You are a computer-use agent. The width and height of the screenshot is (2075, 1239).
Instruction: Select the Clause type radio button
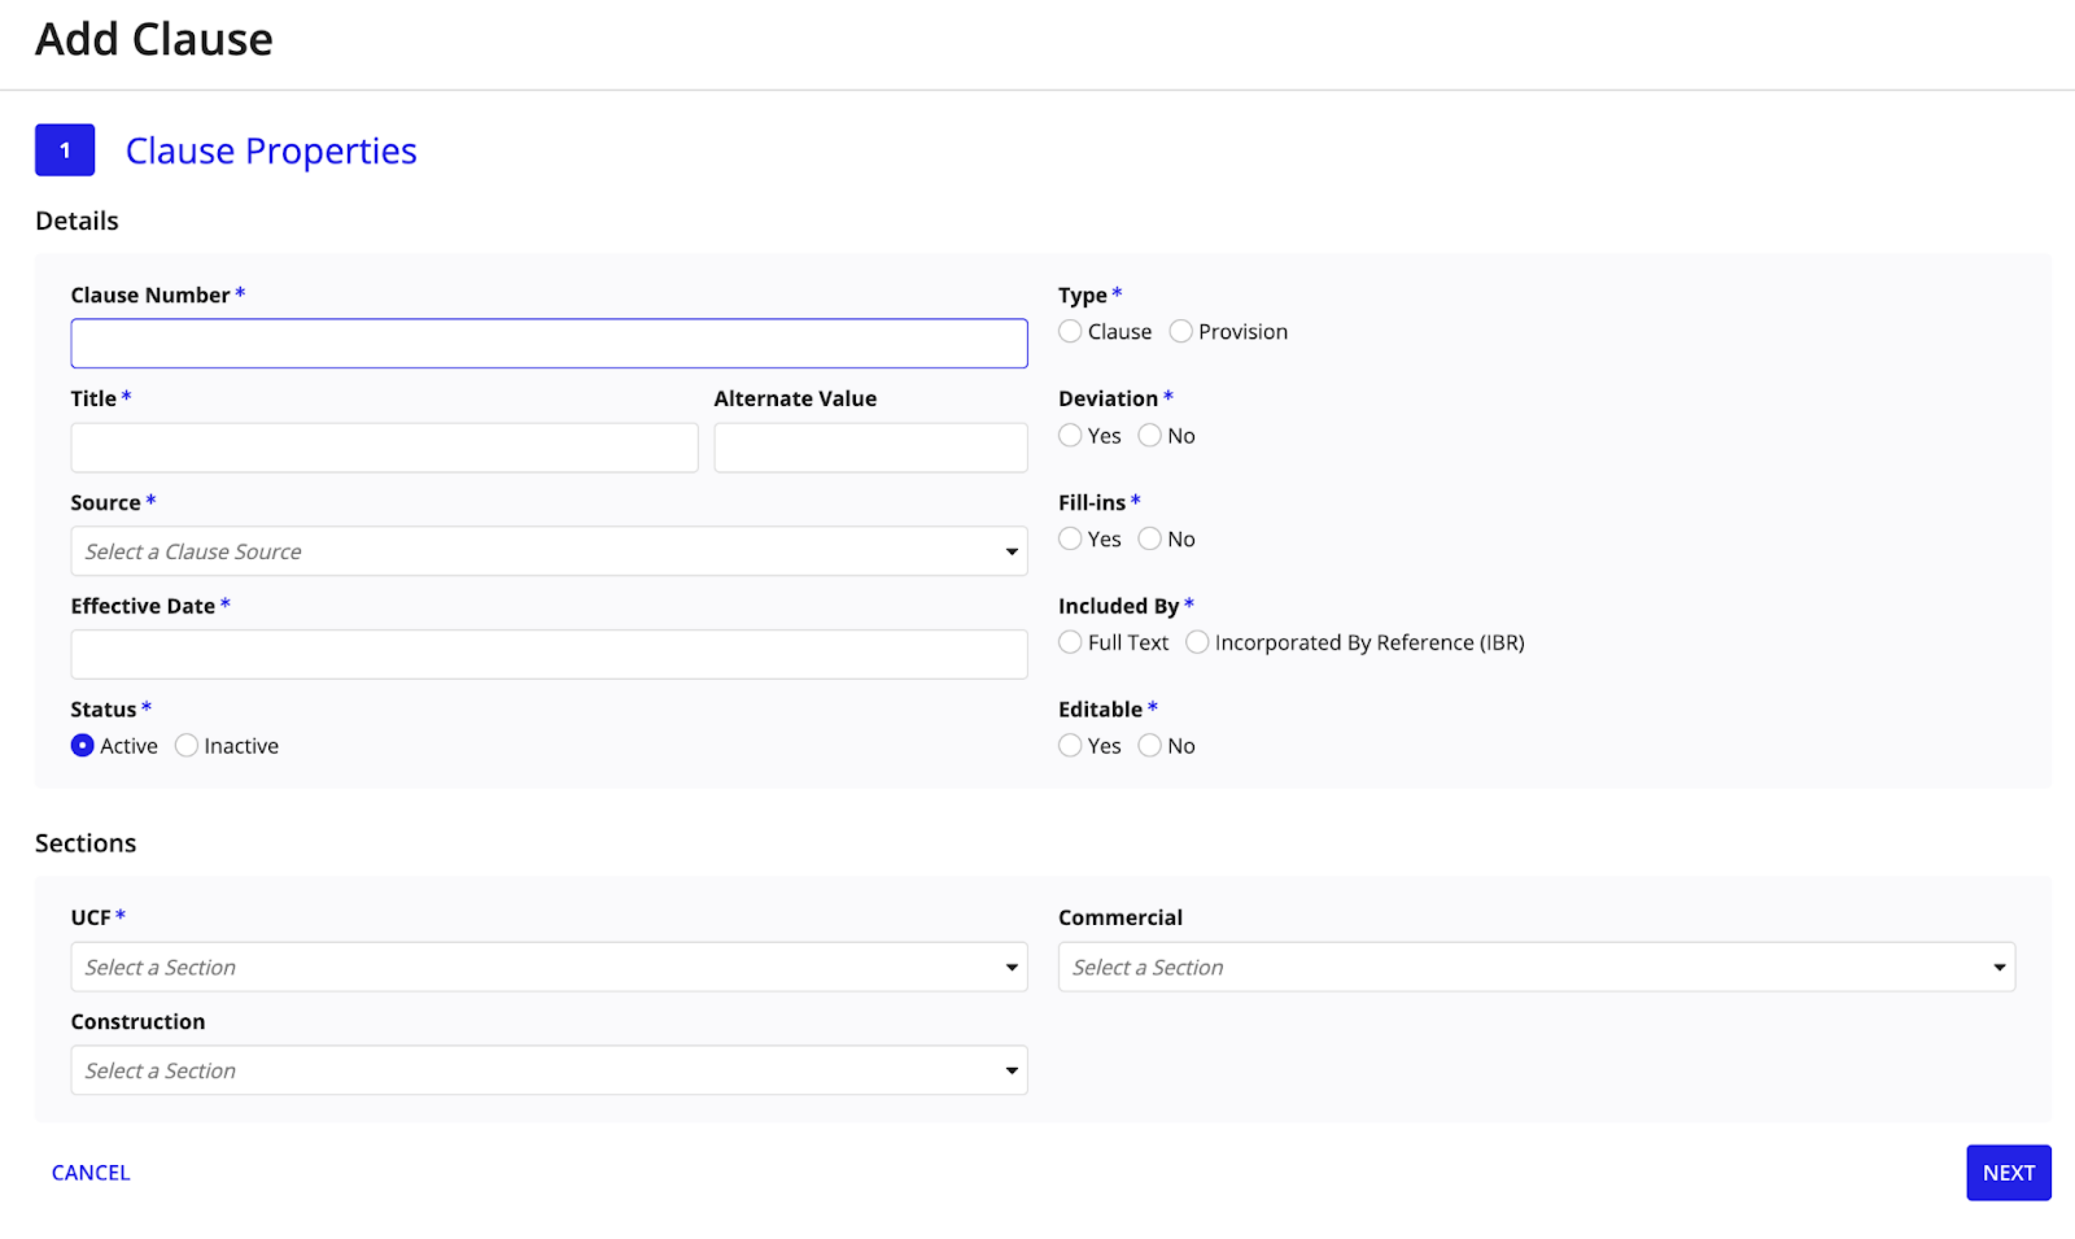[1070, 331]
